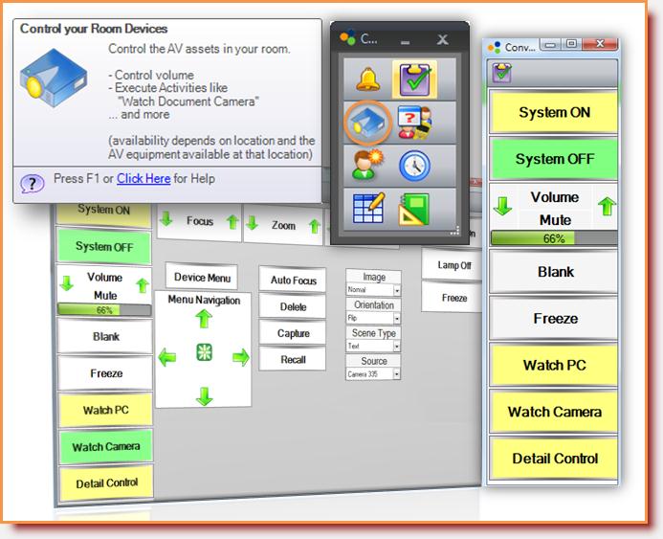Screen dimensions: 663x539
Task: Click System ON in right panel
Action: point(554,112)
